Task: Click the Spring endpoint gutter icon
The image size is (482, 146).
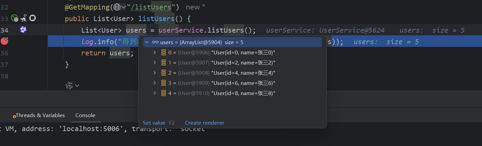Action: [x=14, y=18]
